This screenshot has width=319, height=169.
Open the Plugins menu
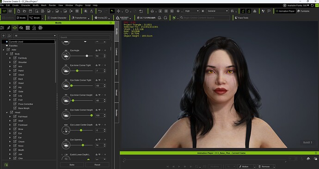[79, 5]
